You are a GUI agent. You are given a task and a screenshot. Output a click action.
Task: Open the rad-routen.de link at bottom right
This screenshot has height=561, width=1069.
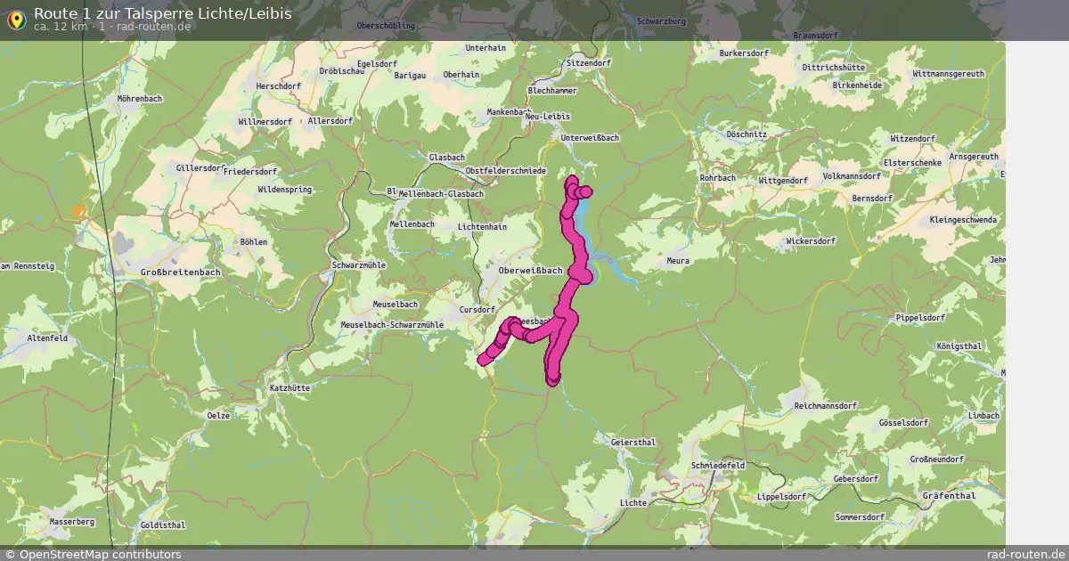tap(1026, 554)
